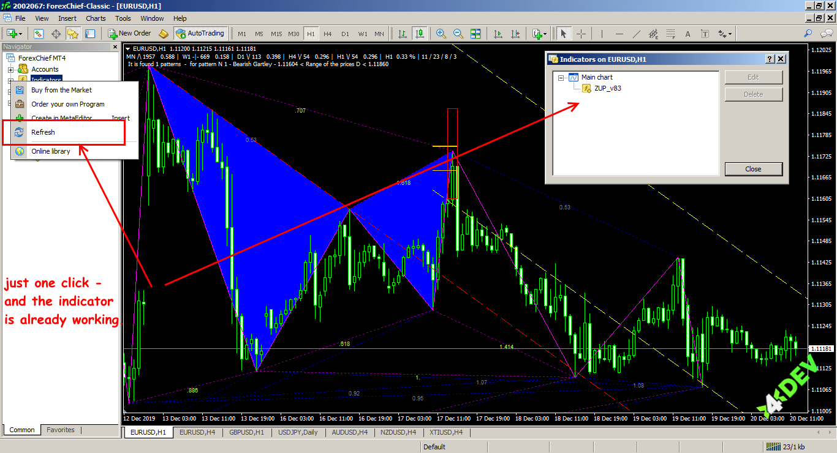Click Close button in Indicators dialog
837x453 pixels.
(753, 169)
